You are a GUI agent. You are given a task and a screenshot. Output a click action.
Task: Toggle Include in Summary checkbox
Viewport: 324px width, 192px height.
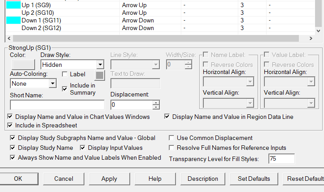click(65, 89)
